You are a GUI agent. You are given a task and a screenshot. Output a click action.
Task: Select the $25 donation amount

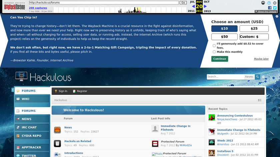click(254, 29)
